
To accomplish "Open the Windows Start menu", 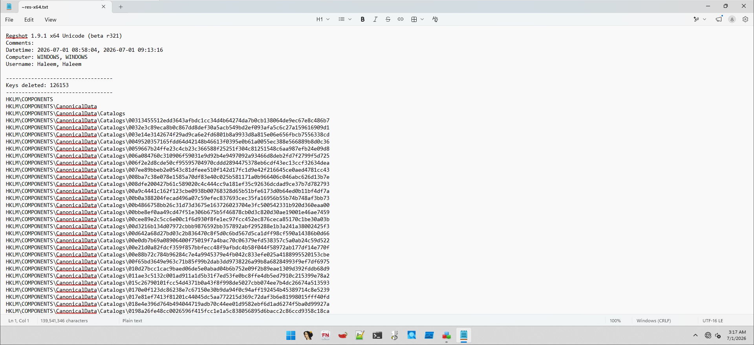I will point(291,335).
